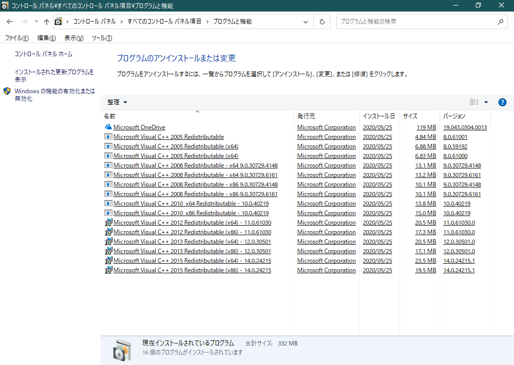Click コントロール パネル breadcrumb segment
514x365 pixels.
pos(94,22)
